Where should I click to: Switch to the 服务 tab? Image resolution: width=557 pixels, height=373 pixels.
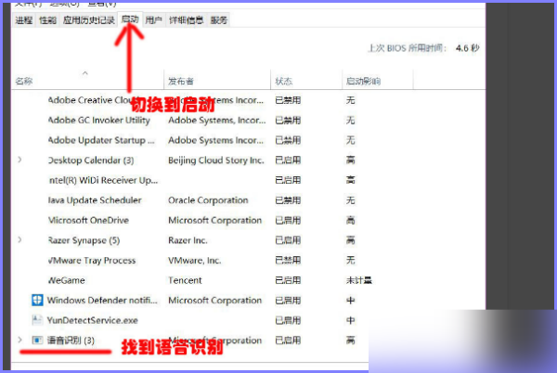(218, 20)
